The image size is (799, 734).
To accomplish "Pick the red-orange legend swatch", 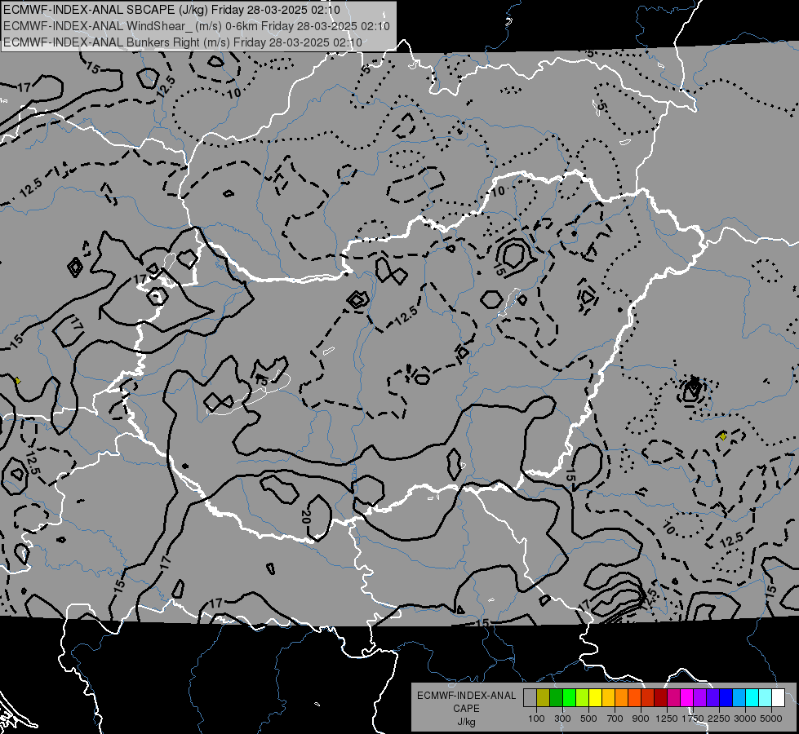I will tap(634, 697).
